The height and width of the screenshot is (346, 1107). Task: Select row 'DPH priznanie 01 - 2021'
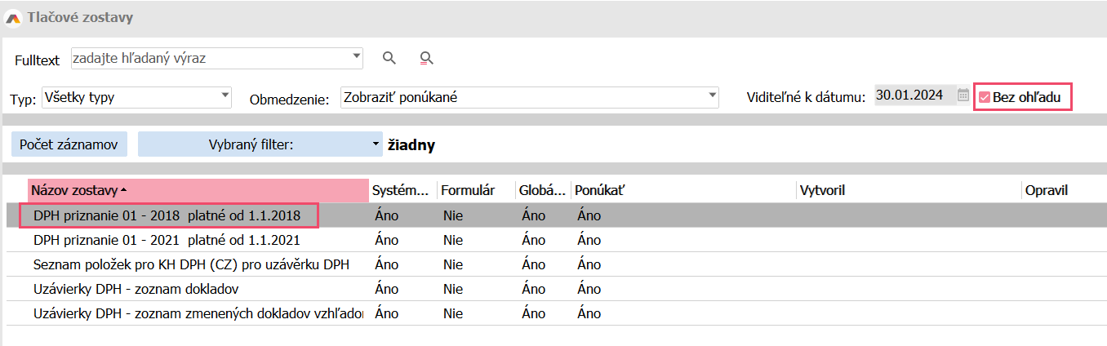tap(167, 241)
